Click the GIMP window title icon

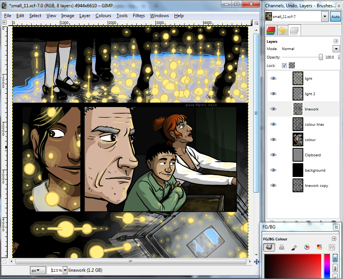pyautogui.click(x=4, y=5)
